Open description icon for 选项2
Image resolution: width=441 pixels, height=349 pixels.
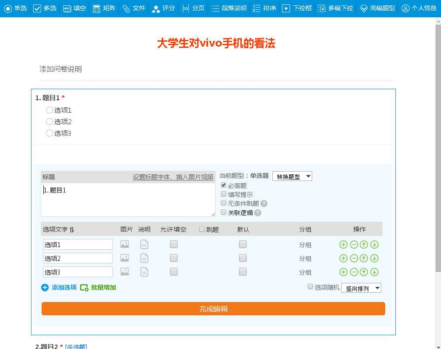pos(144,258)
